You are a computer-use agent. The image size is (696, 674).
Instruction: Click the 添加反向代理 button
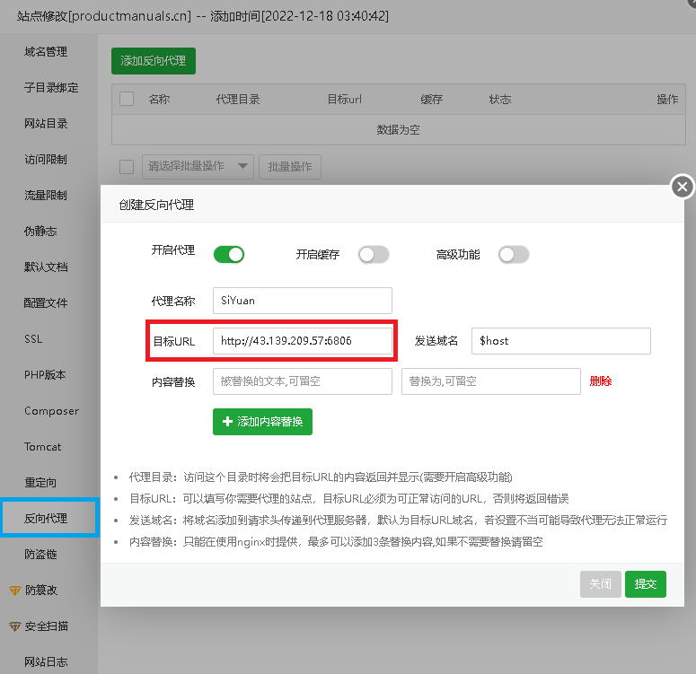pos(154,61)
